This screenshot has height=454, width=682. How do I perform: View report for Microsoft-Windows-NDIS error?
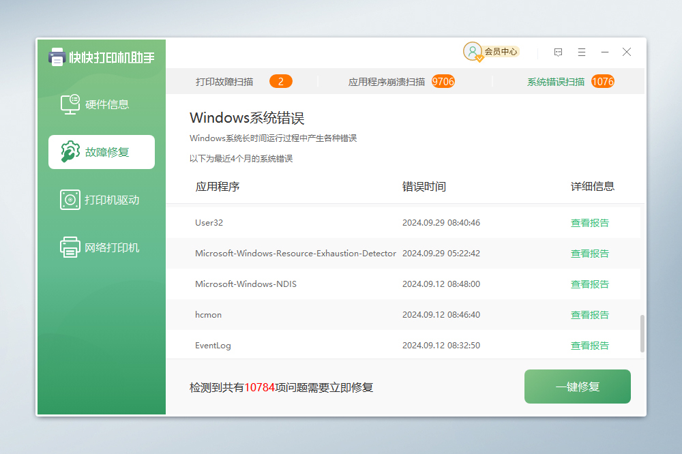(x=589, y=284)
